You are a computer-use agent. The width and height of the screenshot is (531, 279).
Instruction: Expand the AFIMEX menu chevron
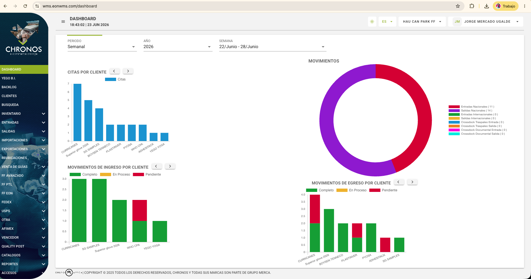click(x=44, y=229)
